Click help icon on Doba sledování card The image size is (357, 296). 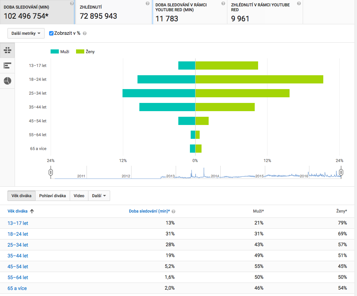[x=72, y=3]
